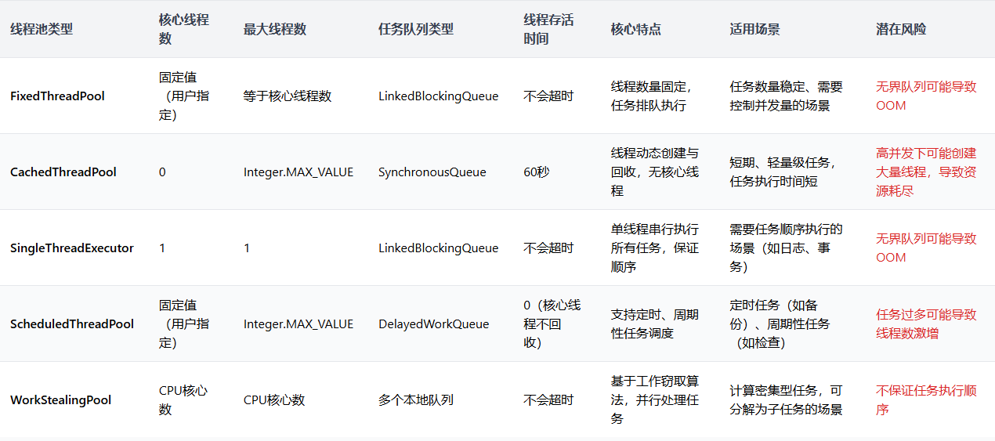
Task: Click the 60秒 keep-alive time cell
Action: (x=537, y=172)
